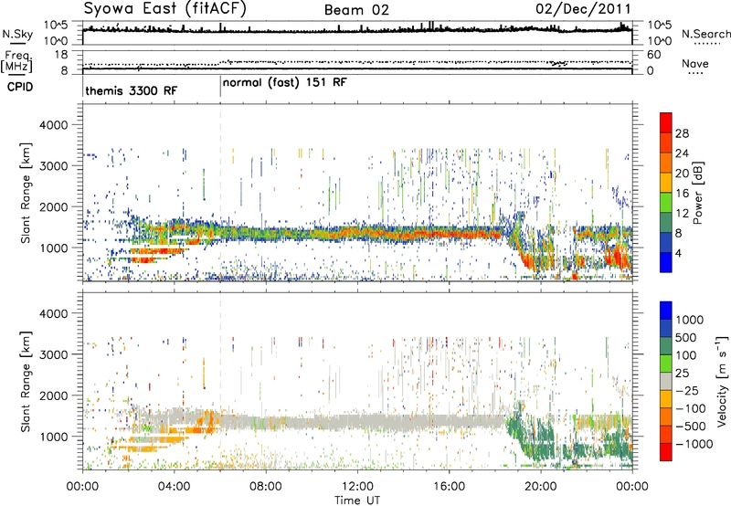
Task: Click the 'Power [dB]' color bar title
Action: coord(698,193)
